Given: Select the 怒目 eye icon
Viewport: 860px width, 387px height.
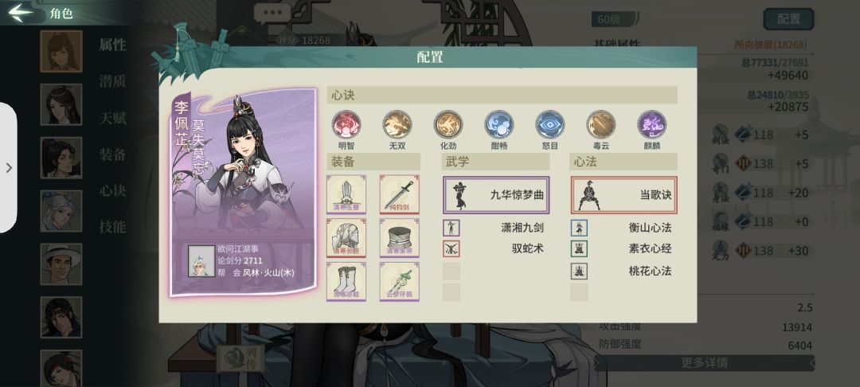Looking at the screenshot, I should pos(550,124).
